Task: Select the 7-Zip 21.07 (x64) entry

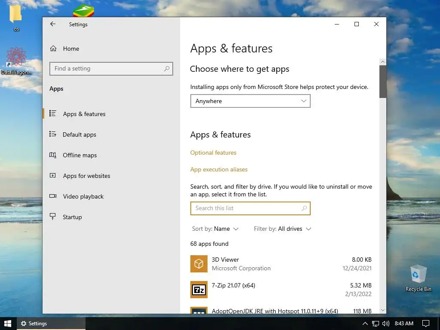Action: (x=281, y=290)
